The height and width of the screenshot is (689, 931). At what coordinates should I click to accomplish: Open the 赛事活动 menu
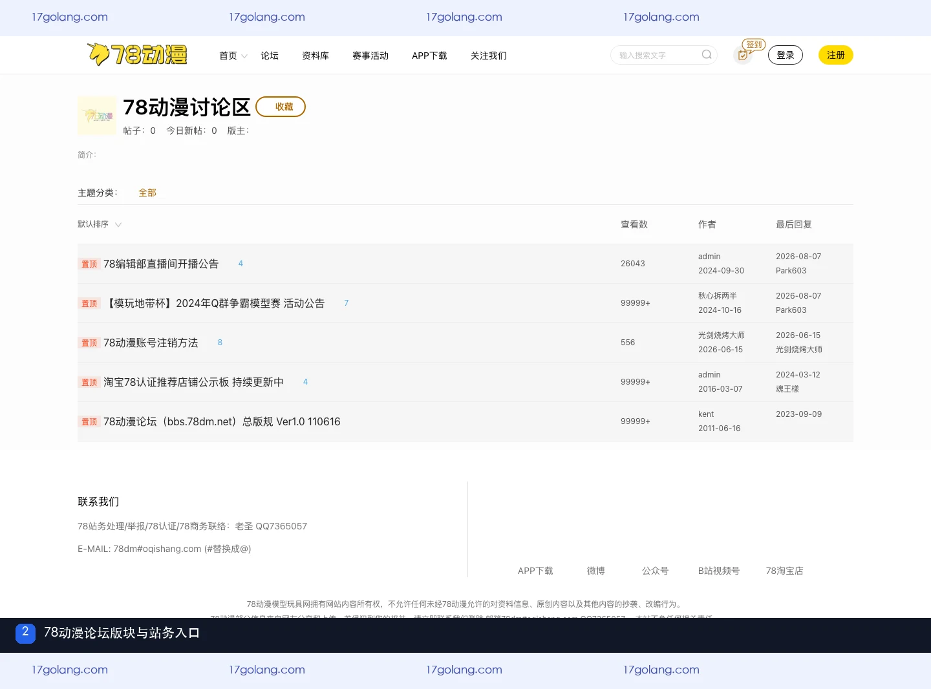point(370,56)
